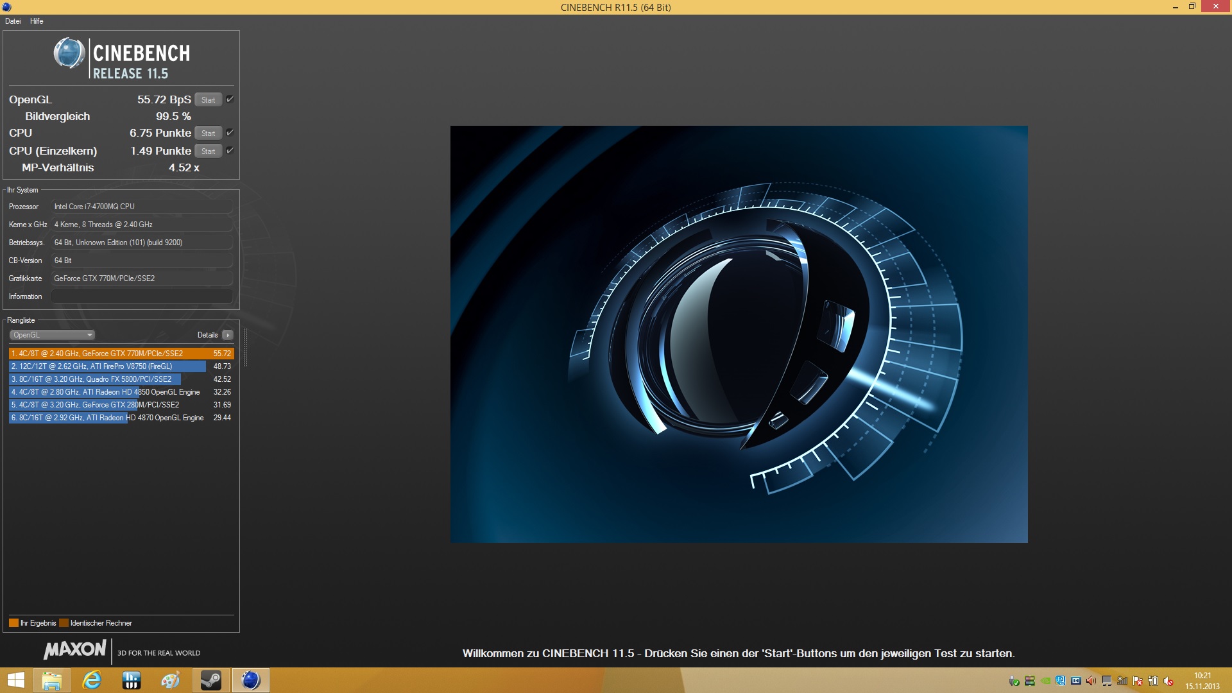This screenshot has height=693, width=1232.
Task: Toggle the CPU (Einzelkern) checkbox
Action: click(x=230, y=151)
